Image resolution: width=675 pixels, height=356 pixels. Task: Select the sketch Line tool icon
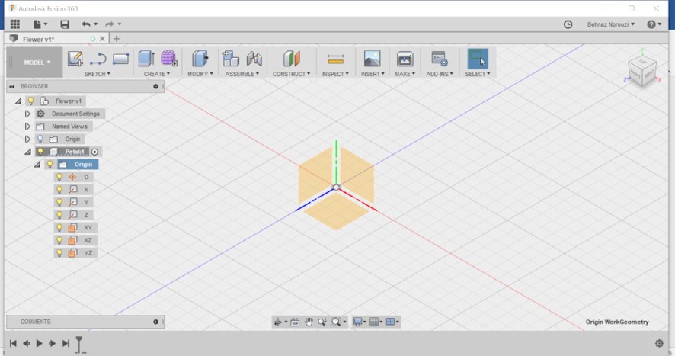pyautogui.click(x=98, y=59)
